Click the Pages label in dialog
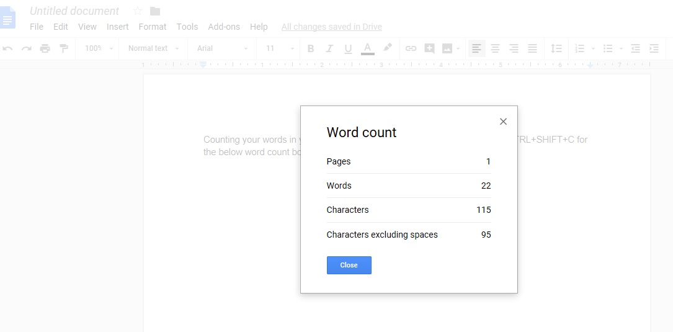The width and height of the screenshot is (673, 332). [339, 161]
